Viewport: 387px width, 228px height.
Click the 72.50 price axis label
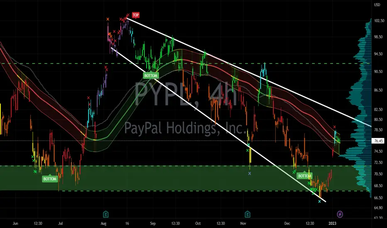point(379,163)
